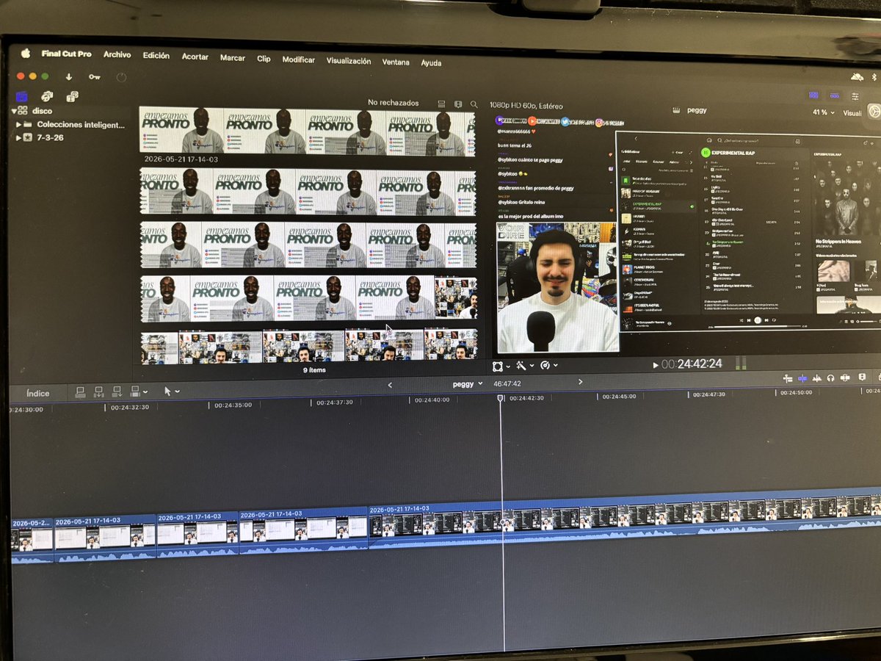Open the keyword editor key icon

tap(95, 77)
